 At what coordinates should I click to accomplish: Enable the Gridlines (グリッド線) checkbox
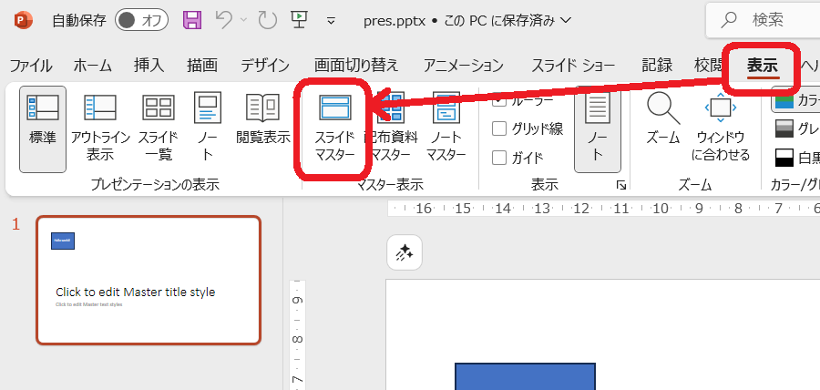click(x=499, y=128)
